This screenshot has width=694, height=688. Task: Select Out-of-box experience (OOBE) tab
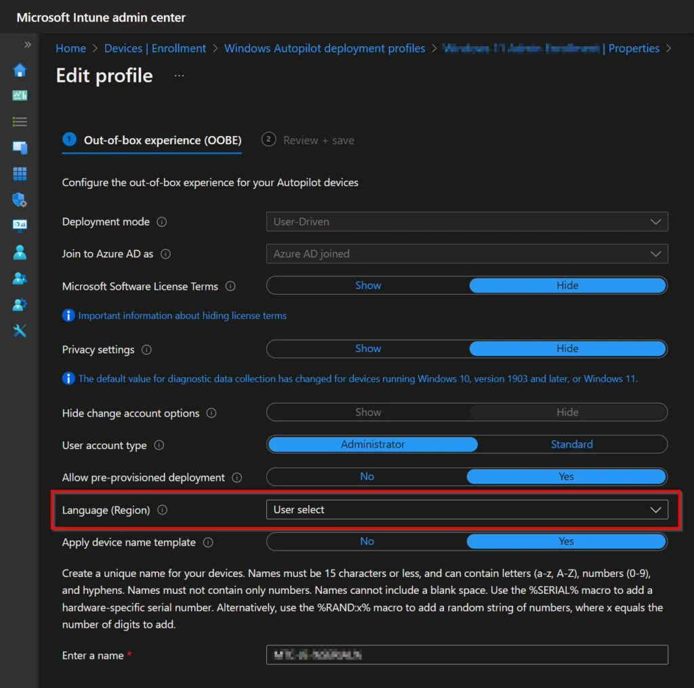[152, 140]
